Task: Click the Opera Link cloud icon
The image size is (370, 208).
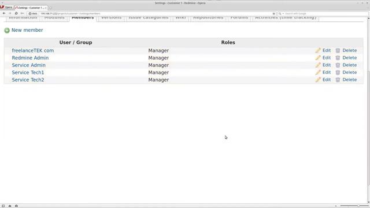Action: pyautogui.click(x=10, y=206)
